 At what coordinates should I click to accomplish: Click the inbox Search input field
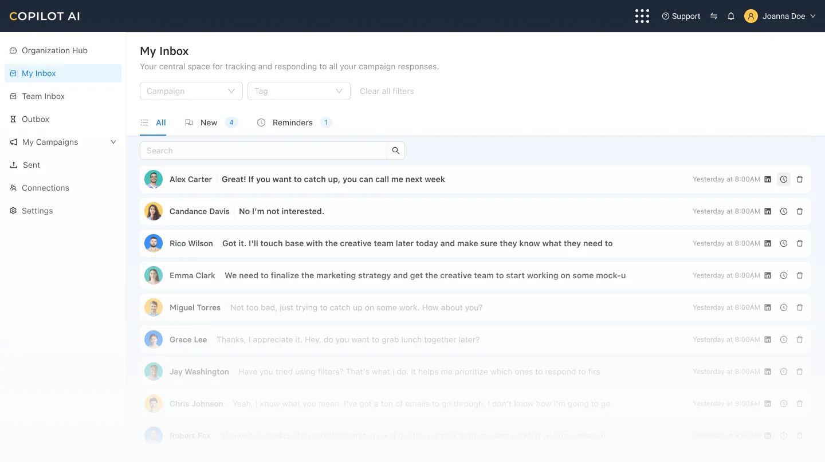tap(264, 151)
